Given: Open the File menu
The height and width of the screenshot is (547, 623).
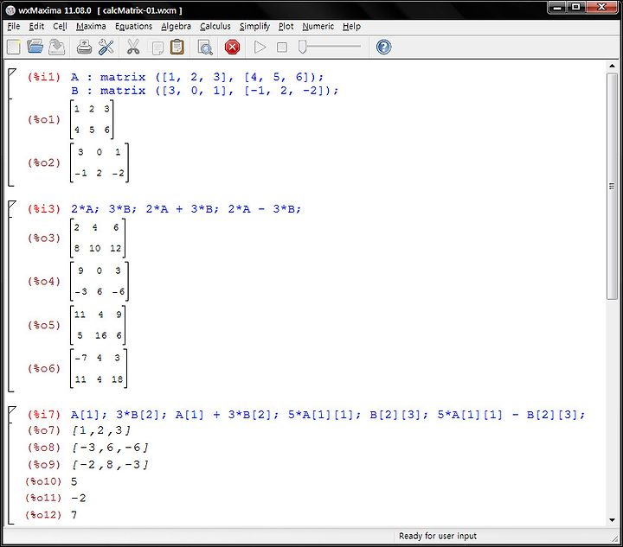Looking at the screenshot, I should coord(14,26).
